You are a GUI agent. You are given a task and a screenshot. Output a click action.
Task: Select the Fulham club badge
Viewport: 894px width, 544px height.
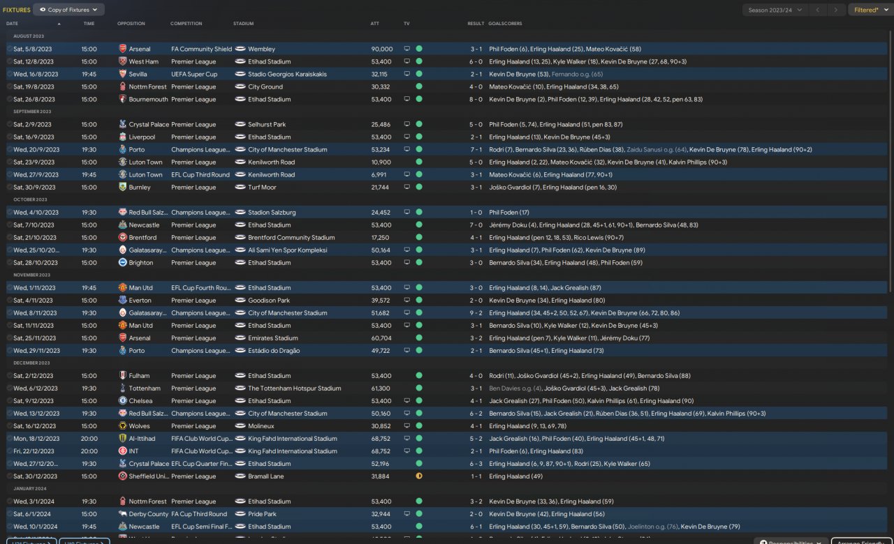point(123,376)
